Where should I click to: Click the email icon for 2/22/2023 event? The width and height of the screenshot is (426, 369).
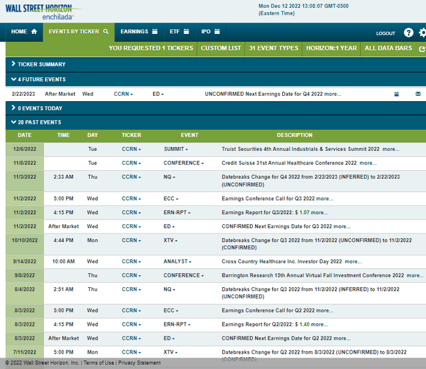click(x=418, y=94)
